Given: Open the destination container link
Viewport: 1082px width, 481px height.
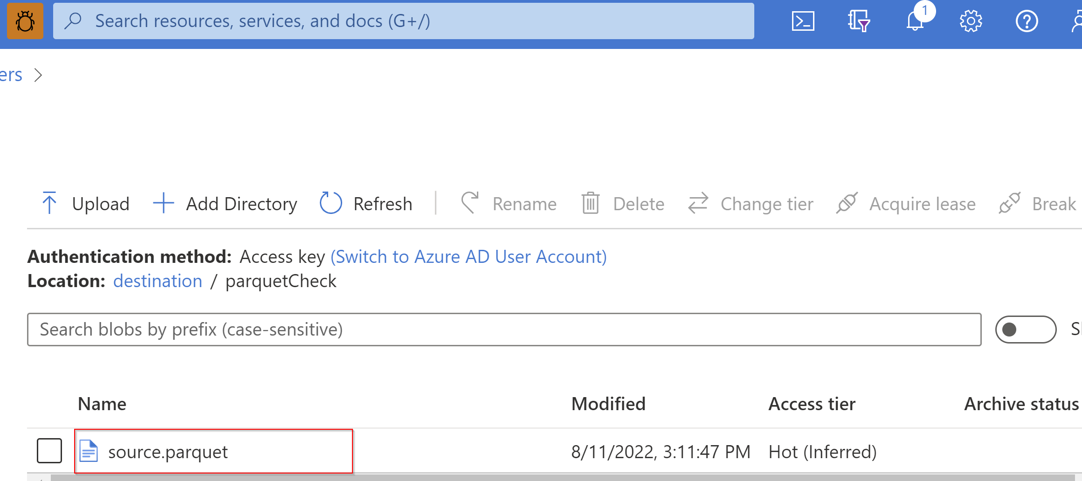Looking at the screenshot, I should coord(158,281).
